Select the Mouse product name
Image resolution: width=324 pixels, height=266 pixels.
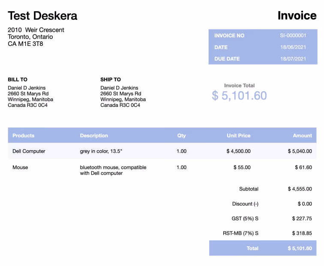(x=20, y=167)
